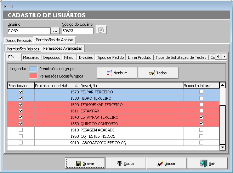233x173 pixels.
Task: Click Todos to select all
Action: 158,73
